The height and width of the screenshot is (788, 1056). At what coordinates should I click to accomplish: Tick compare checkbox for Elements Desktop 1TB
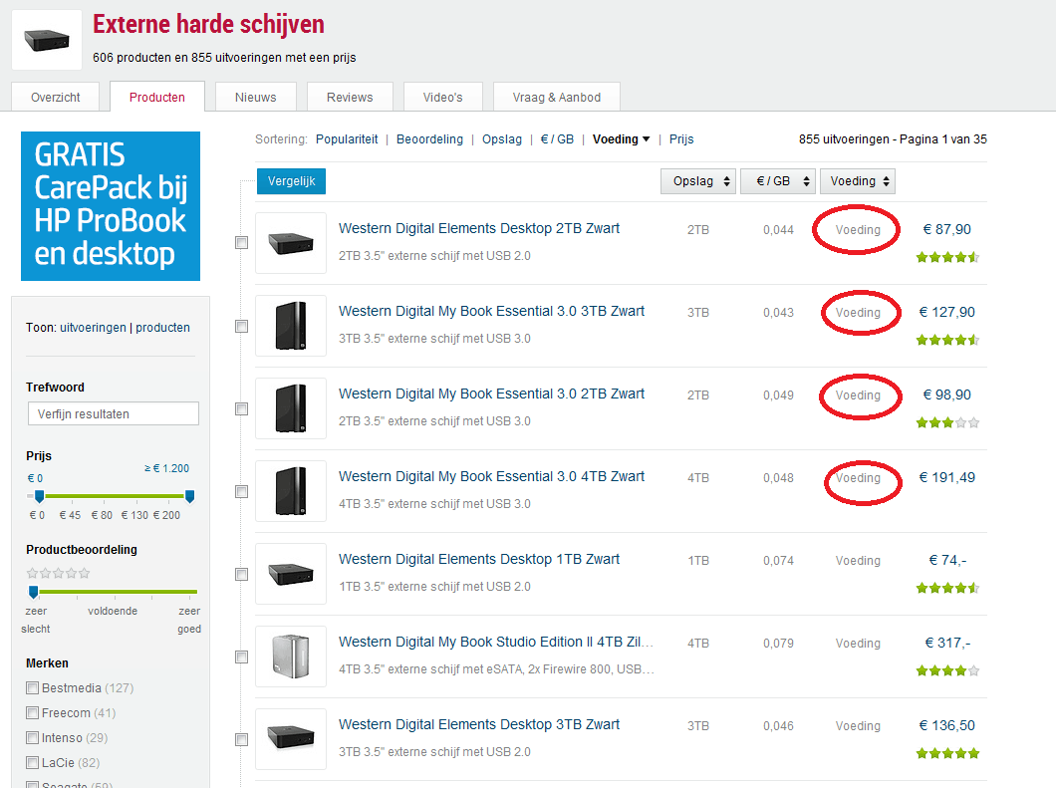click(242, 574)
